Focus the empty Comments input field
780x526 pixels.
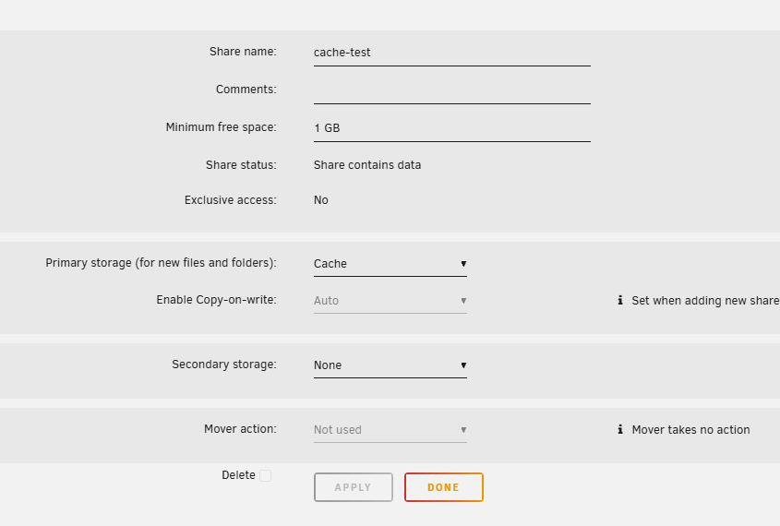pyautogui.click(x=451, y=90)
